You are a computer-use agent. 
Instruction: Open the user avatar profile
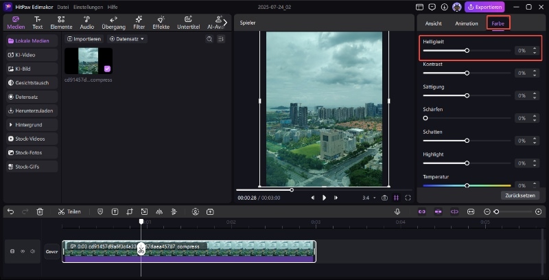(456, 7)
